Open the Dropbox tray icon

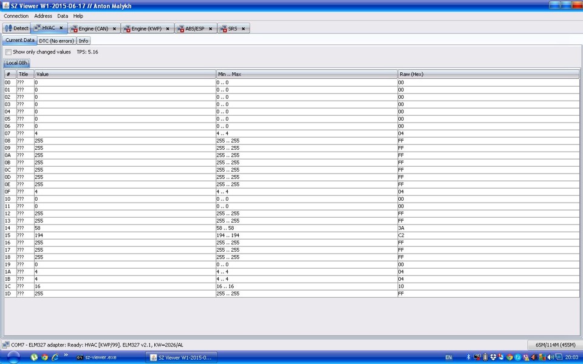[493, 357]
